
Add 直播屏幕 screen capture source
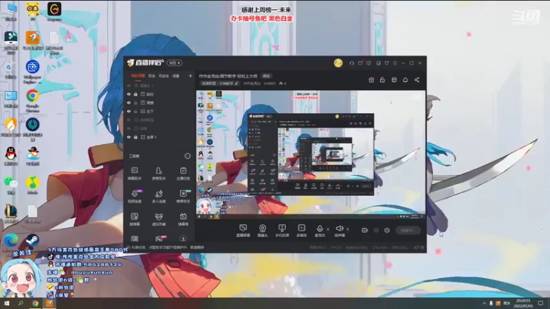click(x=243, y=231)
